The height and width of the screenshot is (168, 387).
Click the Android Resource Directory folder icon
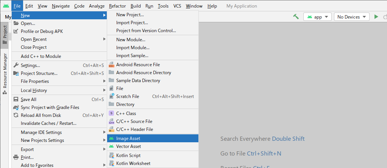click(112, 73)
